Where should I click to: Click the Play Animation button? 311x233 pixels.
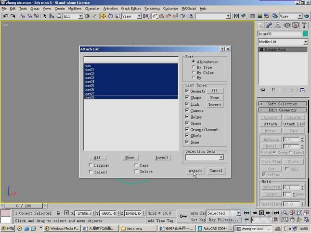261,213
